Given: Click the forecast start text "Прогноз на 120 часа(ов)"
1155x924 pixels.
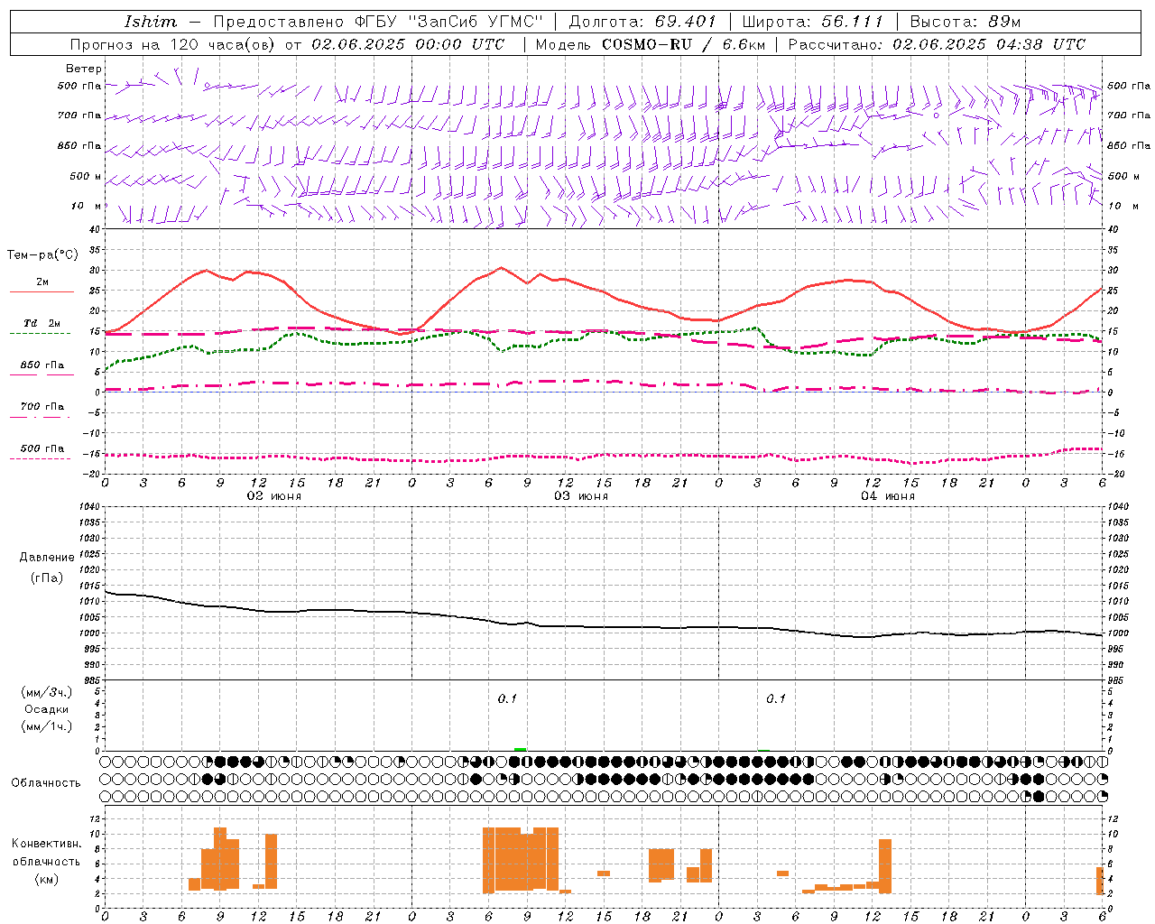Looking at the screenshot, I should coord(173,43).
